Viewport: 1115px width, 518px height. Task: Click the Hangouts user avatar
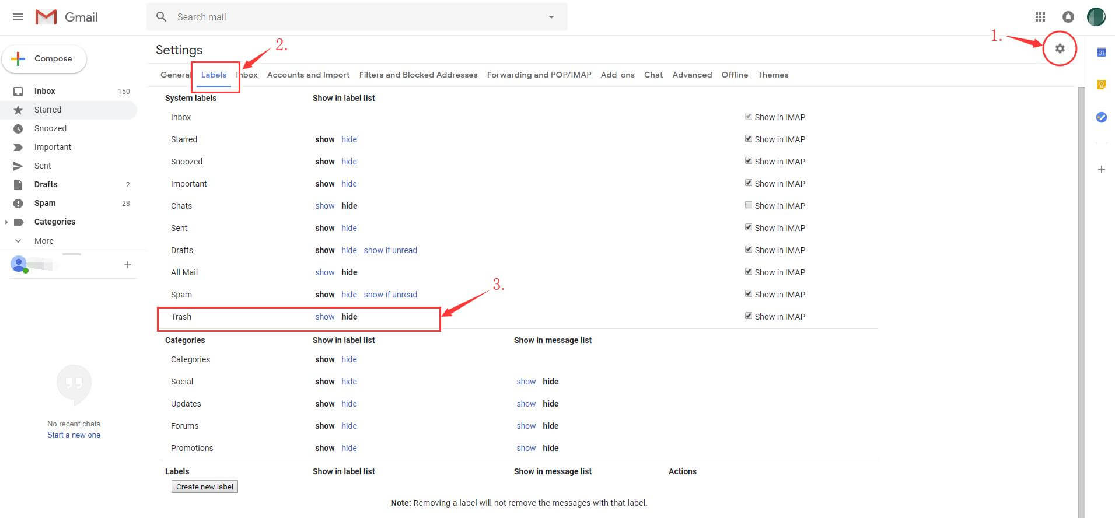coord(19,264)
